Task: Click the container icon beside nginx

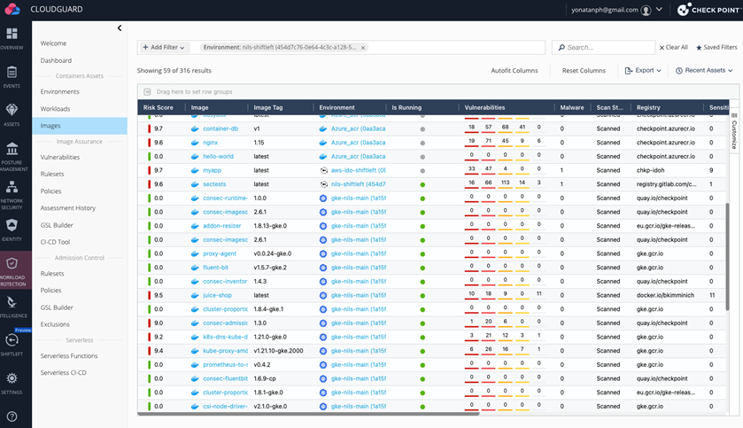Action: [x=195, y=143]
